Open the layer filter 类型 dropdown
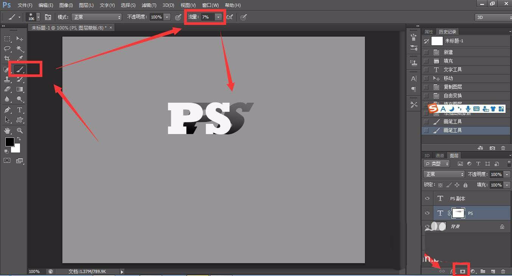The height and width of the screenshot is (276, 512). click(x=437, y=164)
